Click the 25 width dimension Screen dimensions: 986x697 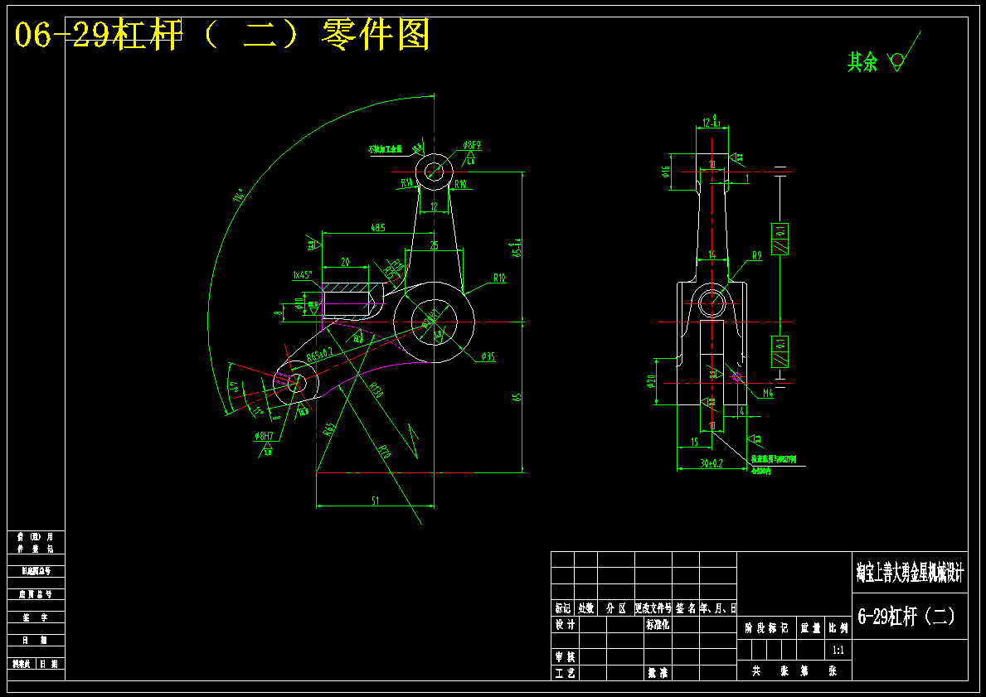coord(434,246)
